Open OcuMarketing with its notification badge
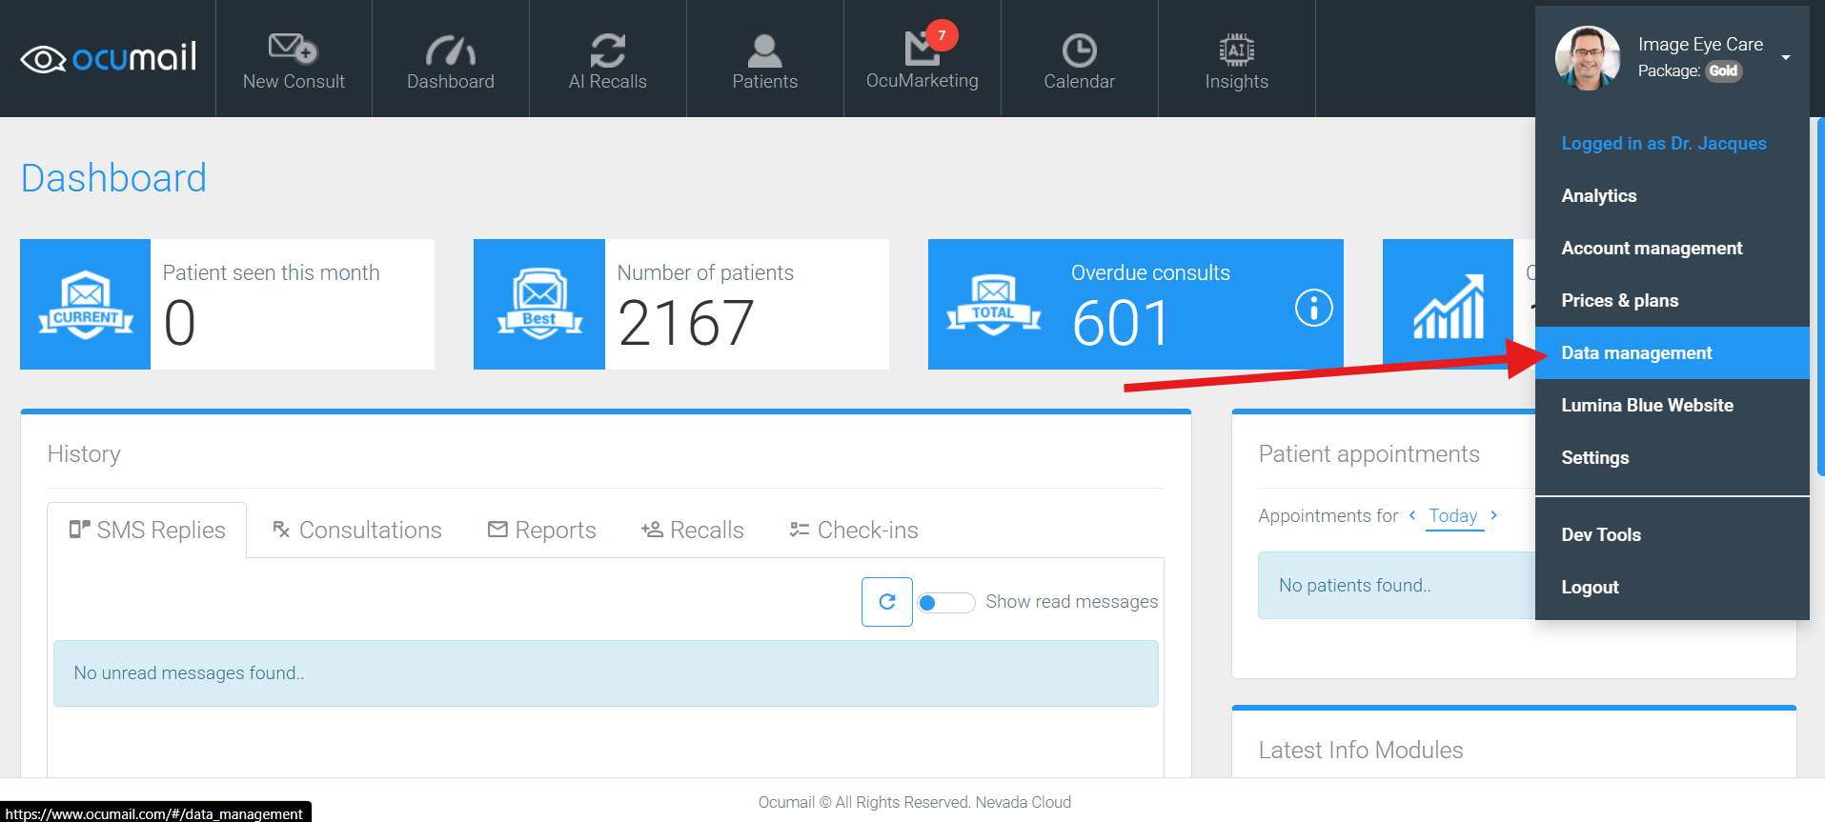The height and width of the screenshot is (822, 1825). point(923,59)
